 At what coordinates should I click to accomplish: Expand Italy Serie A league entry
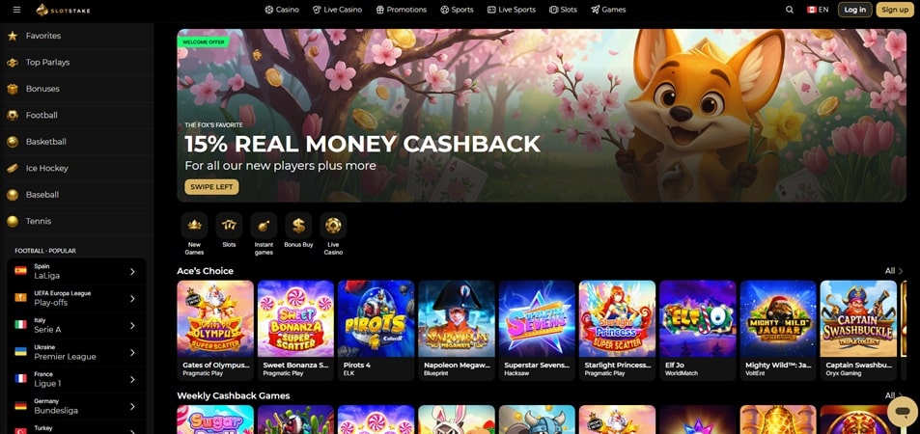(x=77, y=326)
